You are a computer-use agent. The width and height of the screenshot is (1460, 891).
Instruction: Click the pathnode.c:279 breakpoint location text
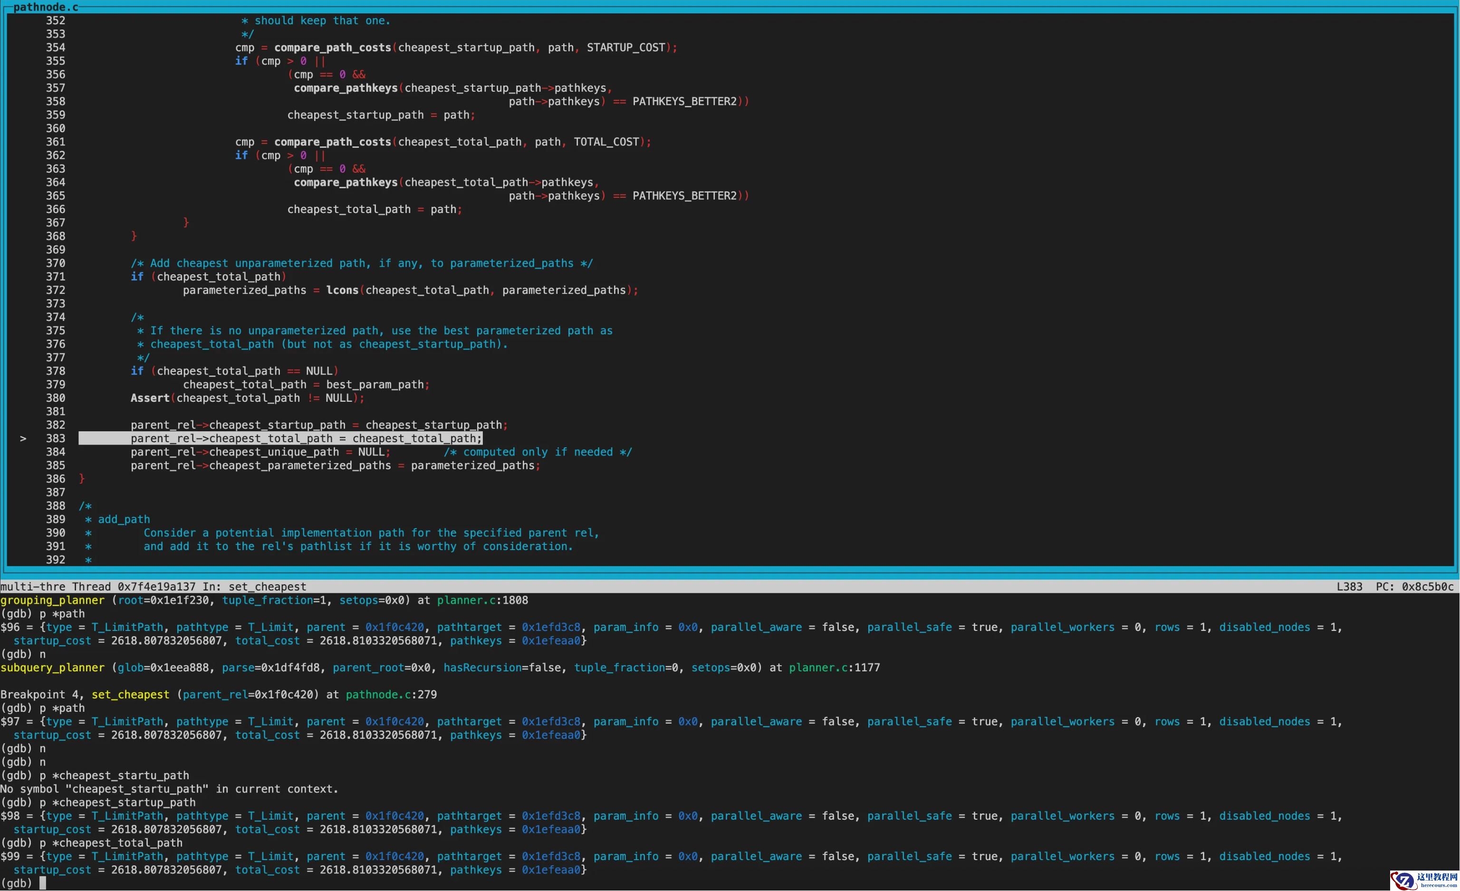[391, 695]
